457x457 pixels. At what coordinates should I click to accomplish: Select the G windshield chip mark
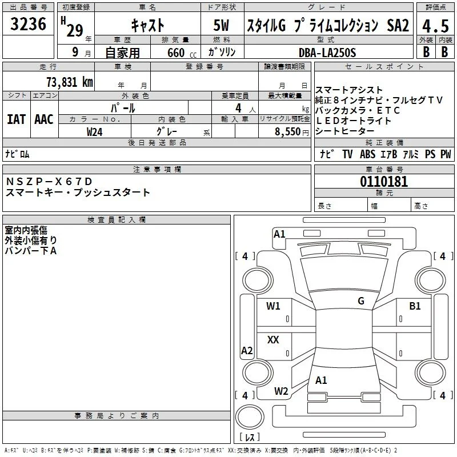pyautogui.click(x=361, y=301)
